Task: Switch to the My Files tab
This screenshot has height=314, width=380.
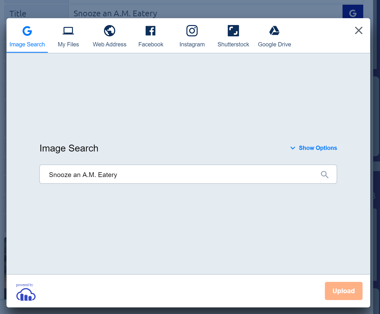Action: [x=68, y=36]
